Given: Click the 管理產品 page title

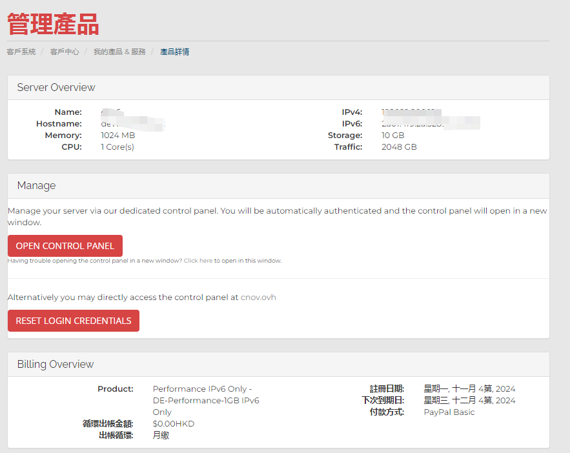Looking at the screenshot, I should [53, 24].
